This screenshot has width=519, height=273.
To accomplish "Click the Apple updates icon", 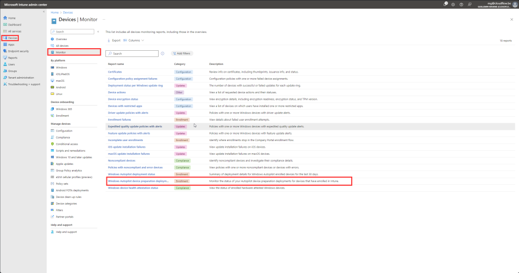I will (x=52, y=164).
